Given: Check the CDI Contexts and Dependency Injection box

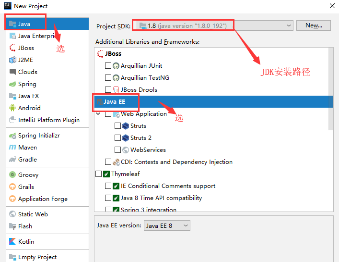Looking at the screenshot, I should (108, 162).
